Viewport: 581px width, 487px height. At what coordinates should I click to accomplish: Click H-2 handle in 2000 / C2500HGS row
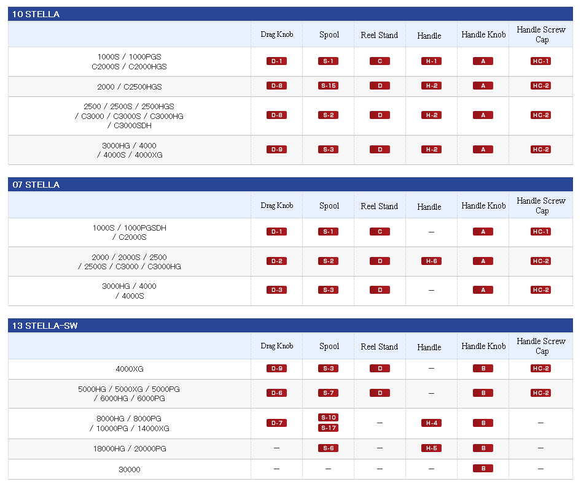[x=431, y=86]
